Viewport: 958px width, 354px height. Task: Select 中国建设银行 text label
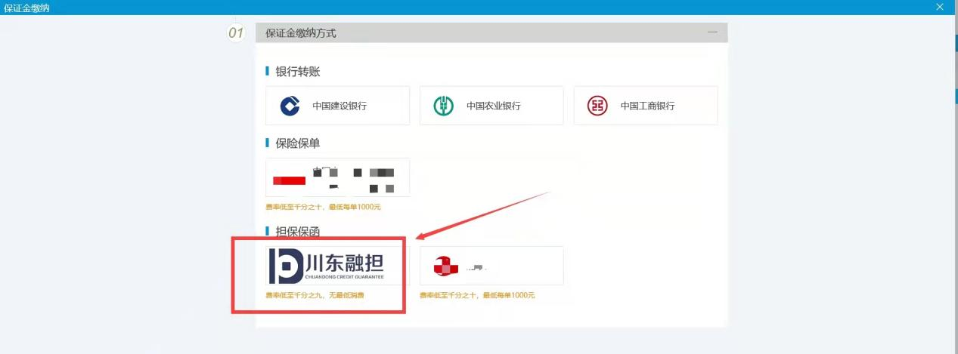pyautogui.click(x=339, y=106)
